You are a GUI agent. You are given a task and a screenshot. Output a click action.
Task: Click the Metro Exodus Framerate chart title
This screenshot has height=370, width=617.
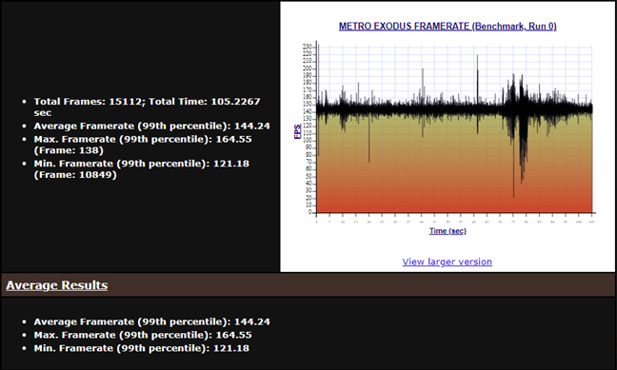click(x=448, y=27)
